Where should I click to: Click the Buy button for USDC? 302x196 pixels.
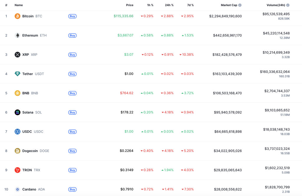pyautogui.click(x=73, y=132)
